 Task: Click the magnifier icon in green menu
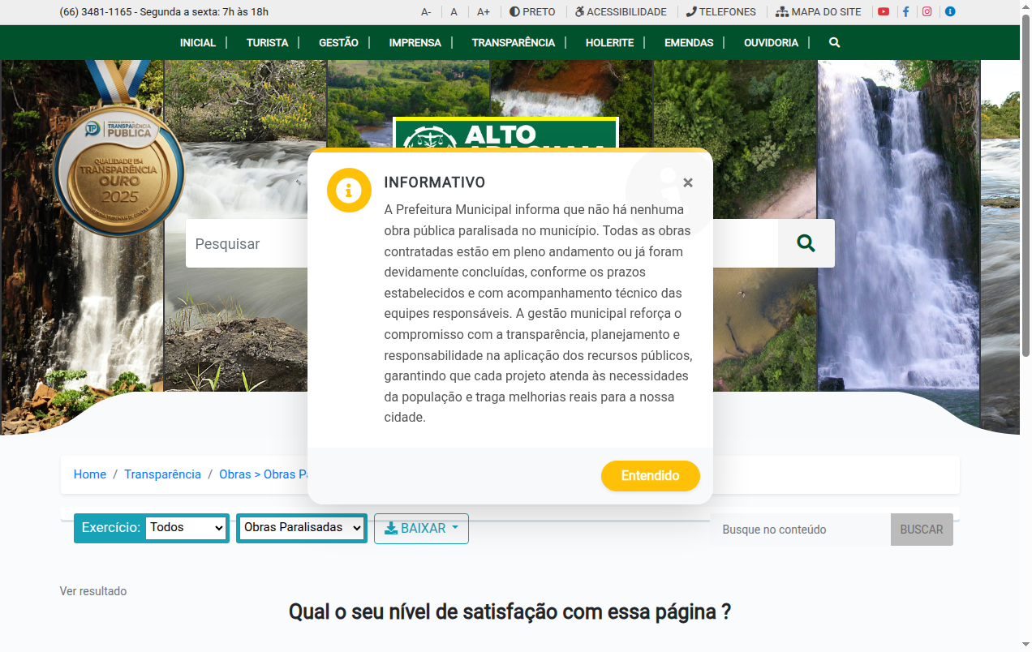click(834, 42)
